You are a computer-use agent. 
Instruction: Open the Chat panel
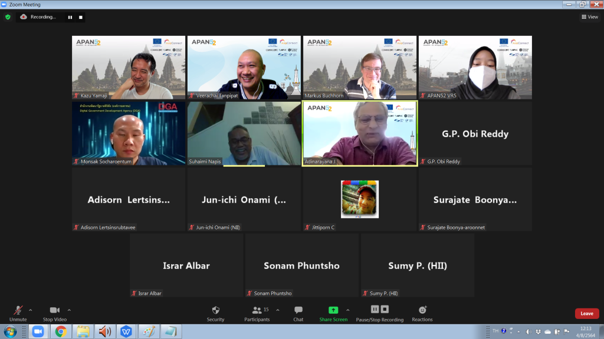tap(298, 313)
